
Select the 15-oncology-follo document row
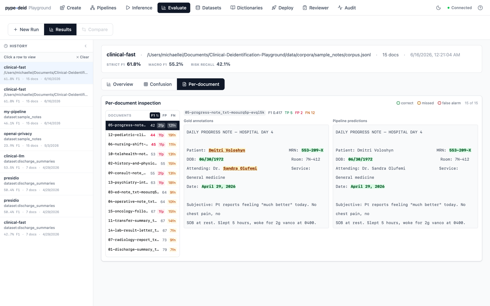[142, 211]
